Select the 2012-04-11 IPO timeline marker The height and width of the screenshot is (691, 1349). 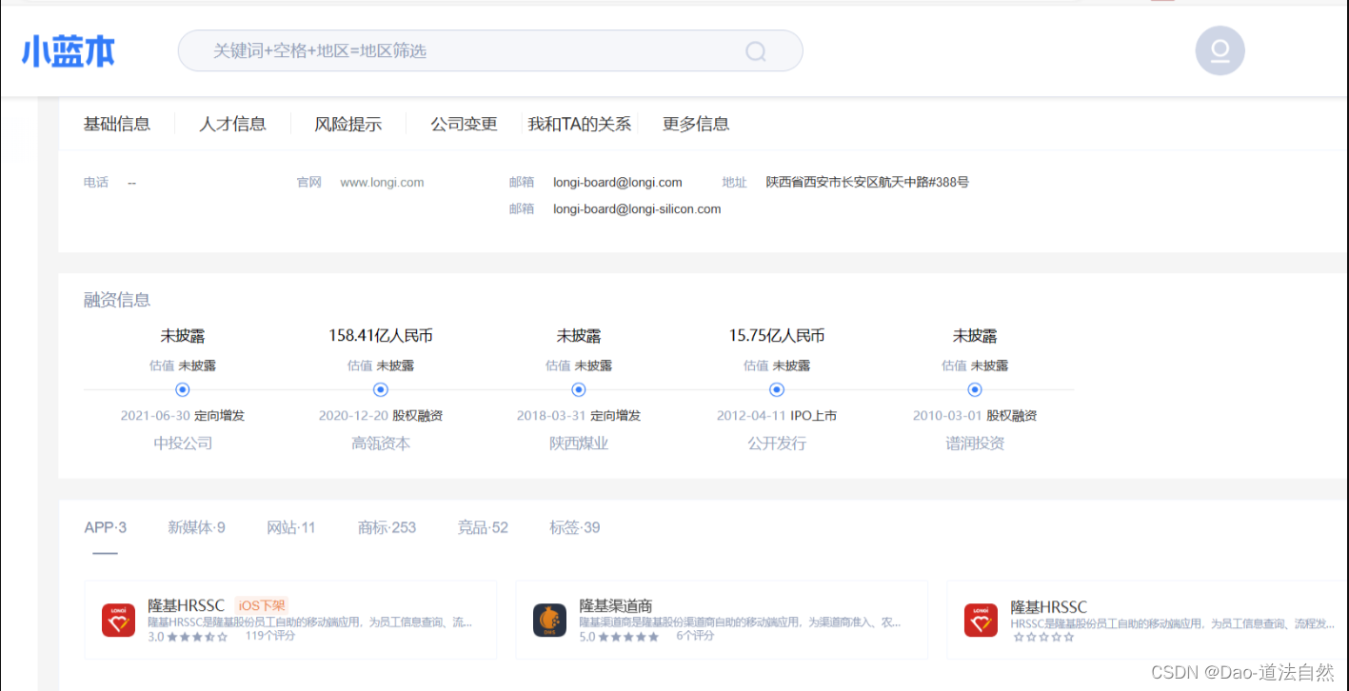(777, 389)
